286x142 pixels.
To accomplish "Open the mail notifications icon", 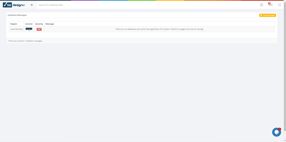I will coord(270,5).
